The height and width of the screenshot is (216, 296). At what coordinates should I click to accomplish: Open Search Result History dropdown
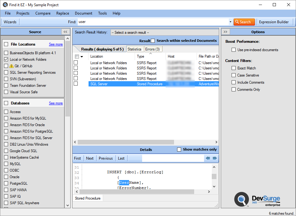[x=165, y=33]
